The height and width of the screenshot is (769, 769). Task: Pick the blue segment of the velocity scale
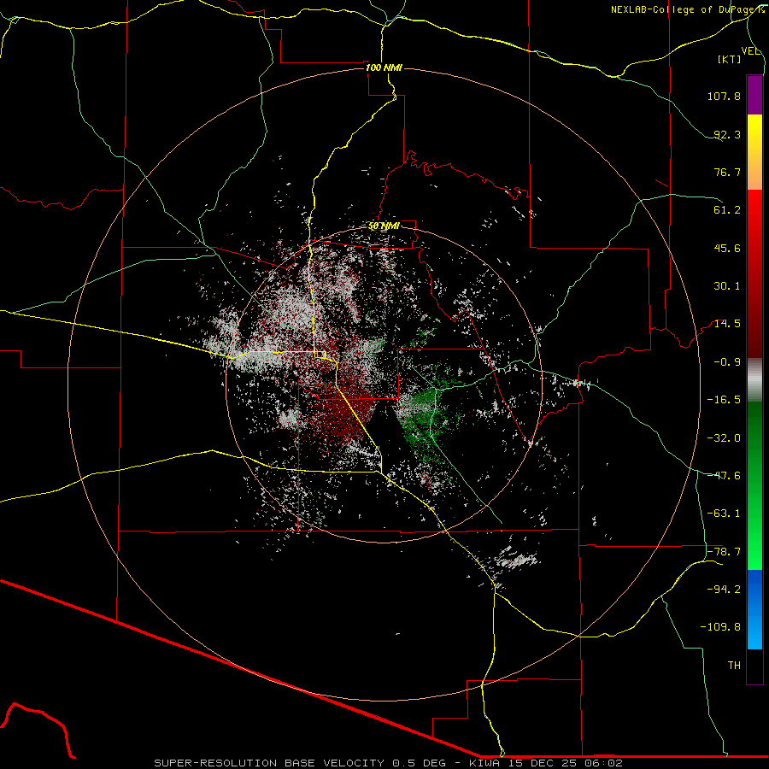[754, 609]
